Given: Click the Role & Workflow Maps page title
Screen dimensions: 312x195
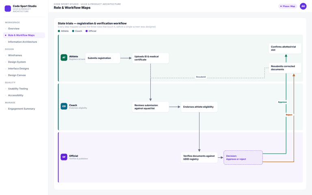Looking at the screenshot, I should (x=72, y=8).
